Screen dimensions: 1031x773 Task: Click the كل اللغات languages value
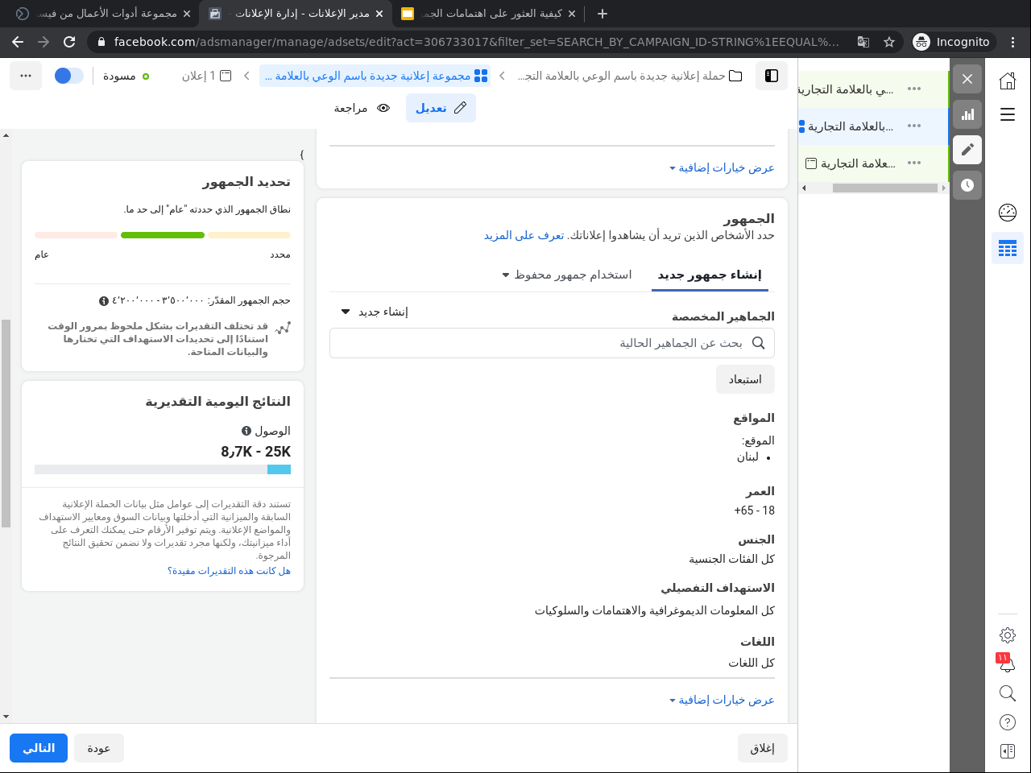pos(752,663)
